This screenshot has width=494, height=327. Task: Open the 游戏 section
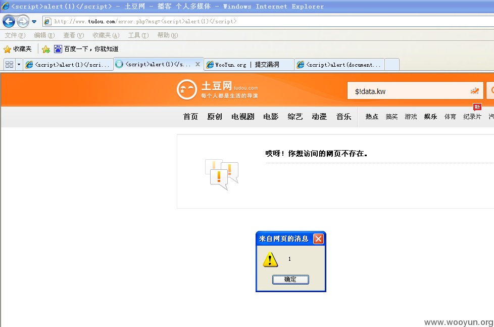pos(411,117)
